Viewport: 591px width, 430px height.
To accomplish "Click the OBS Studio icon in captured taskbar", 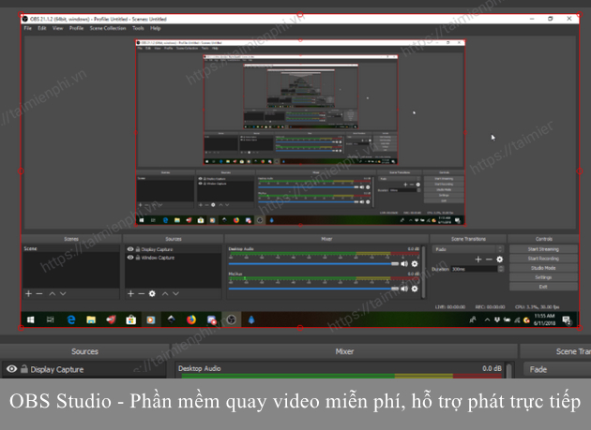I will 231,319.
